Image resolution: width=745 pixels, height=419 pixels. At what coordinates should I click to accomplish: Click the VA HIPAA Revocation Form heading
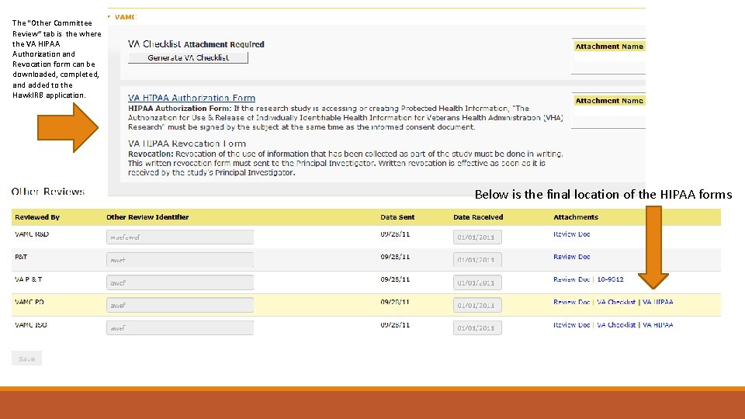pos(187,144)
